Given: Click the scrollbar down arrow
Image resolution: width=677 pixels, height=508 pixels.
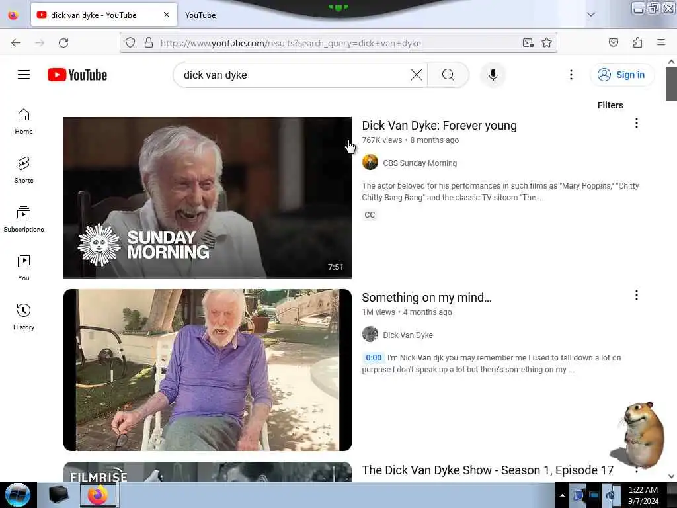Looking at the screenshot, I should click(x=671, y=476).
